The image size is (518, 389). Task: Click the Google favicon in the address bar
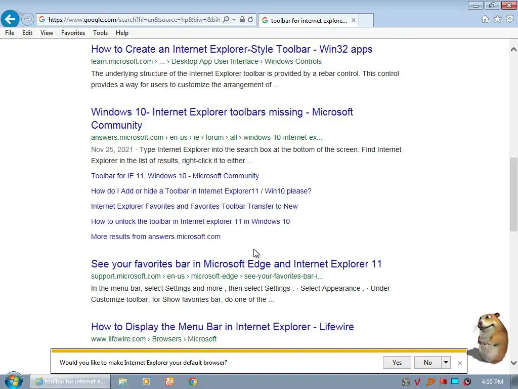pos(42,20)
